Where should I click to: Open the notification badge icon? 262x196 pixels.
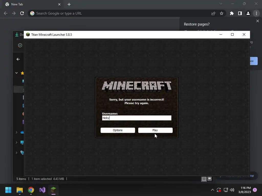(255, 190)
